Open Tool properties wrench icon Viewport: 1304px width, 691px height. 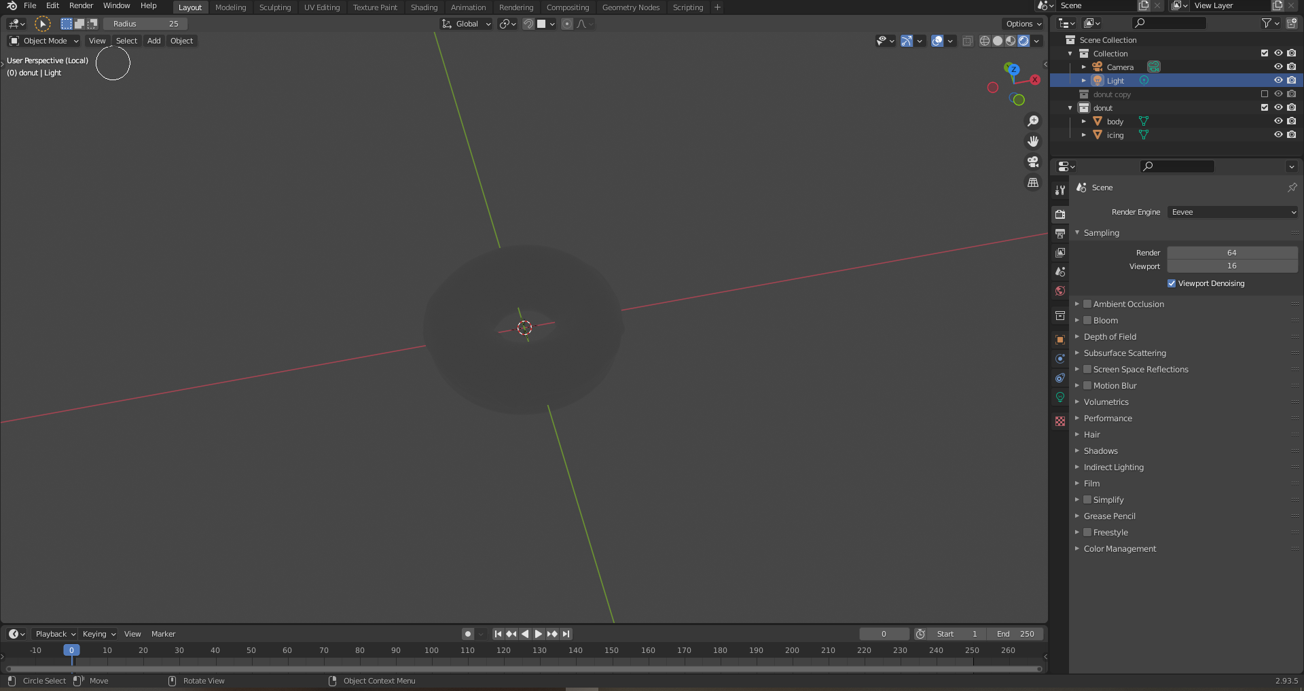point(1060,190)
